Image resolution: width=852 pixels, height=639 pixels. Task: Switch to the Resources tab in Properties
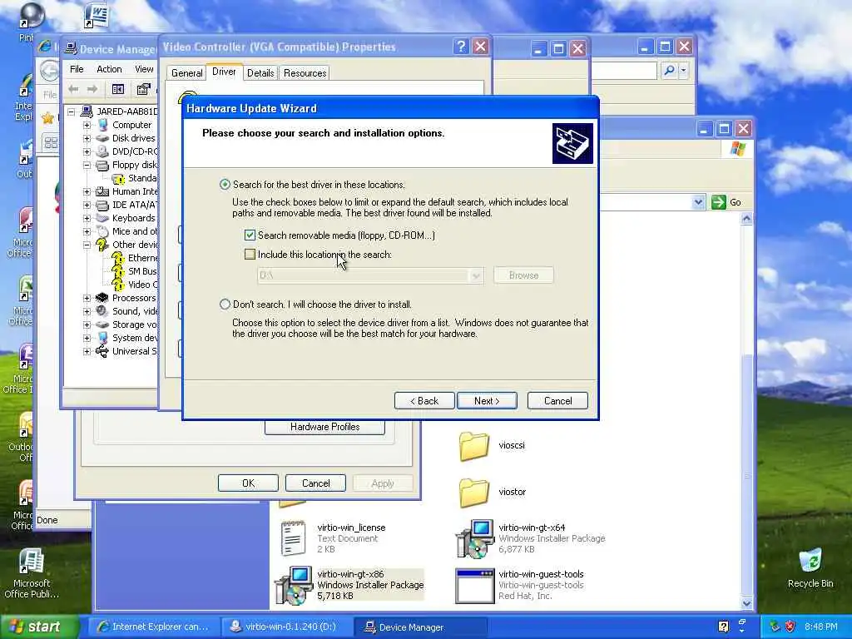tap(305, 73)
